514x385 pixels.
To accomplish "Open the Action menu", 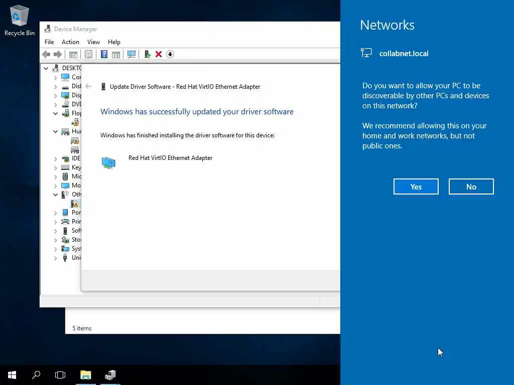I will coord(70,42).
